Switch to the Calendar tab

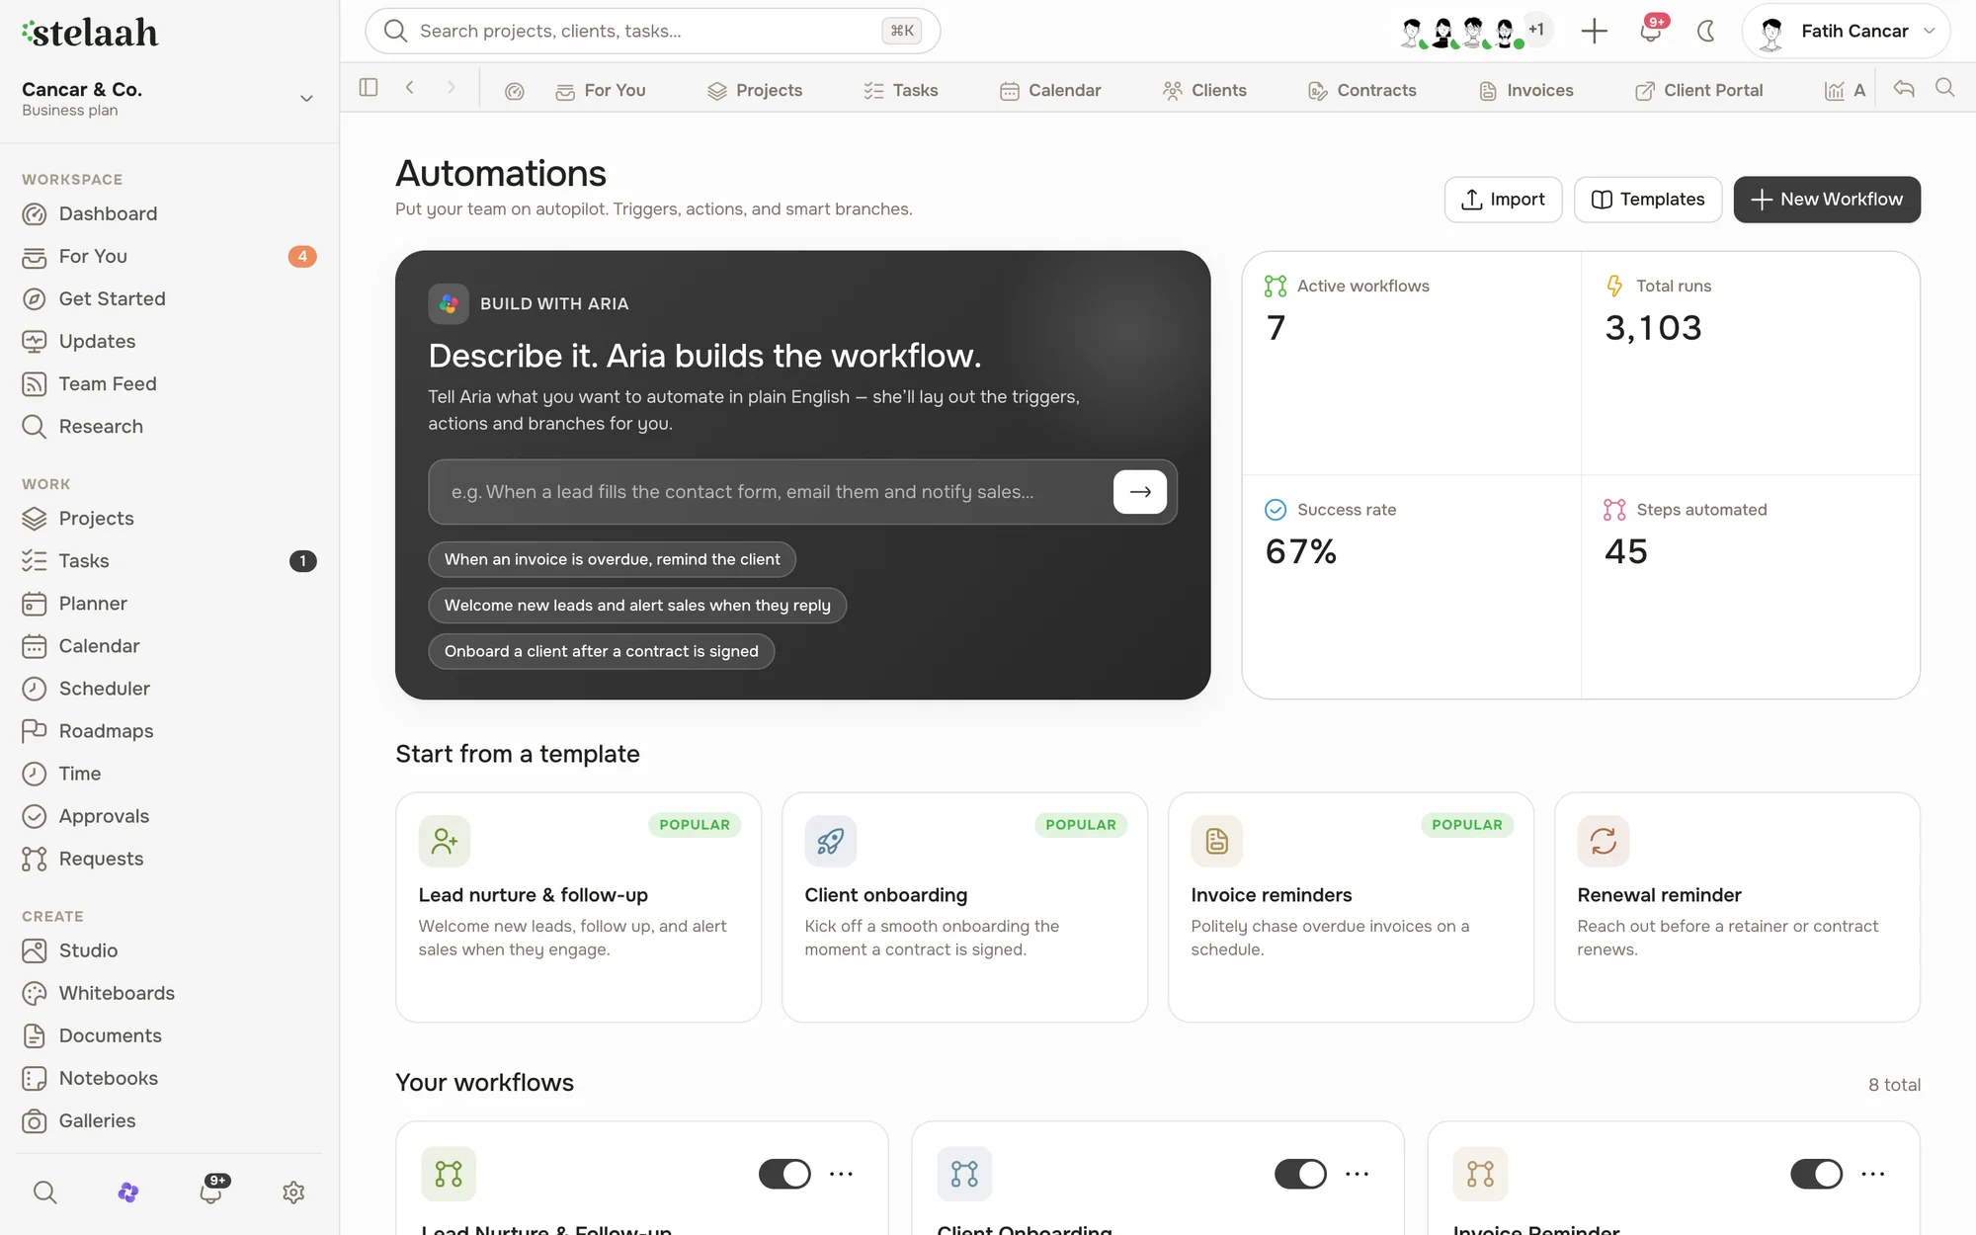pyautogui.click(x=1050, y=91)
